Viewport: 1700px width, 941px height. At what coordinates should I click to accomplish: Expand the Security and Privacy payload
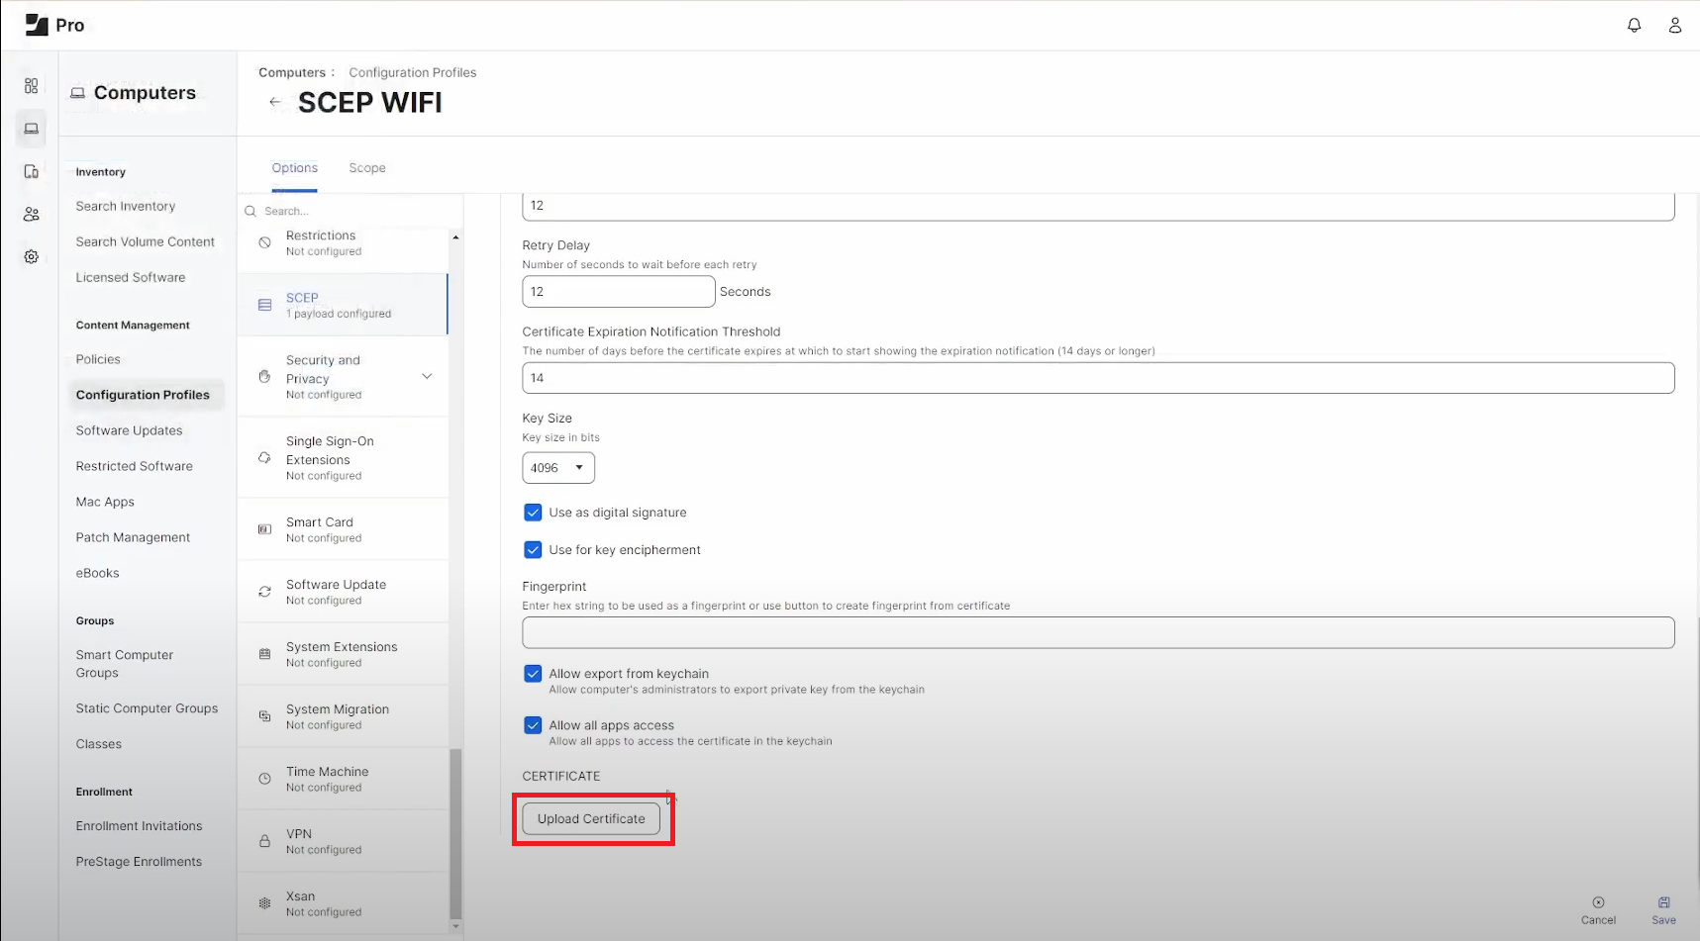427,376
